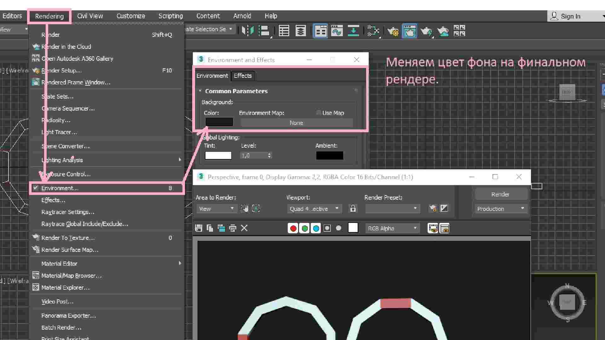Screen dimensions: 605x340
Task: Toggle the Green channel button
Action: pyautogui.click(x=304, y=228)
